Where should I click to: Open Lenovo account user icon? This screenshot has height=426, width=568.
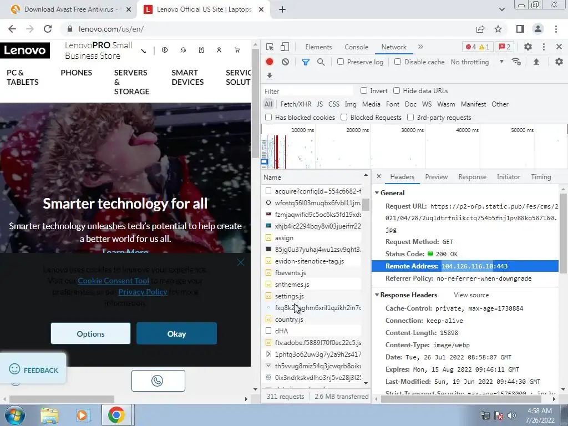[219, 50]
